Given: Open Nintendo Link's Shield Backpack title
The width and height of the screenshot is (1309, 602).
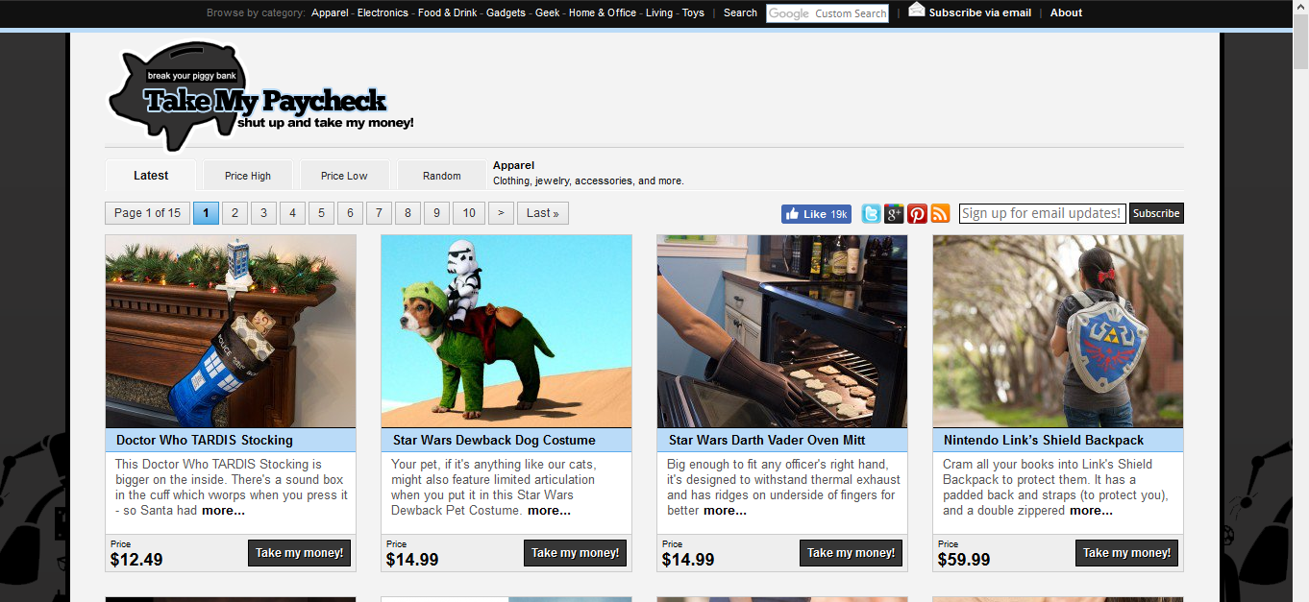Looking at the screenshot, I should point(1044,440).
